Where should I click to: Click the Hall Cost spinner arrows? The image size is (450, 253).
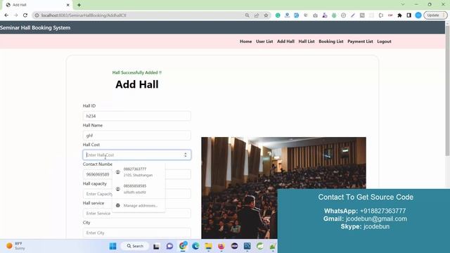(186, 155)
